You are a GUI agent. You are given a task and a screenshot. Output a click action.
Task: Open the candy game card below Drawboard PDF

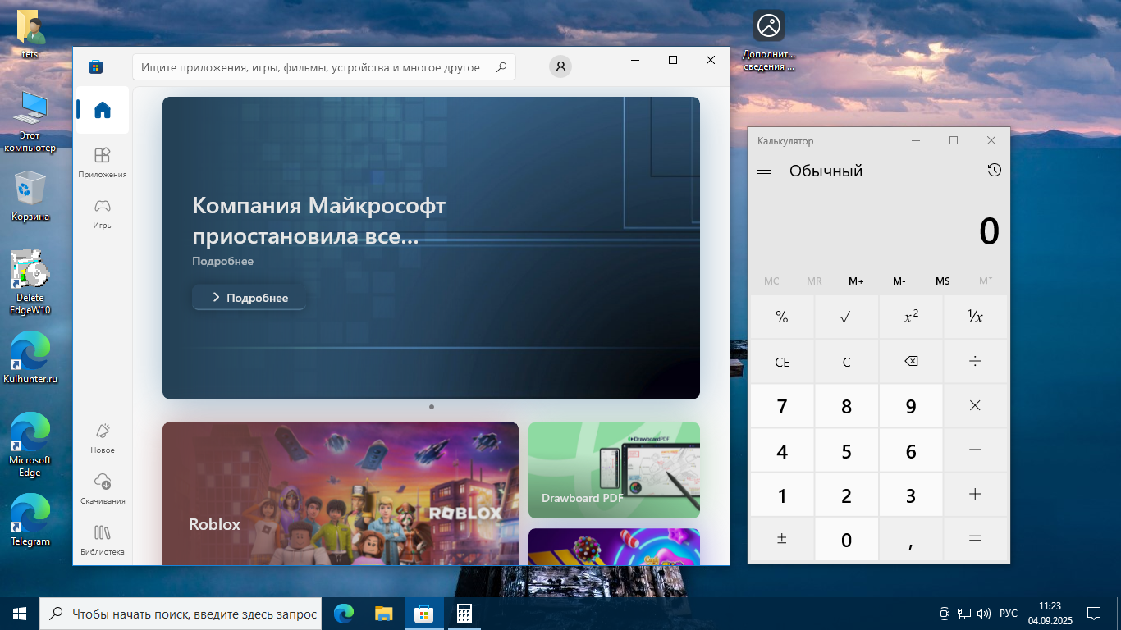click(614, 546)
